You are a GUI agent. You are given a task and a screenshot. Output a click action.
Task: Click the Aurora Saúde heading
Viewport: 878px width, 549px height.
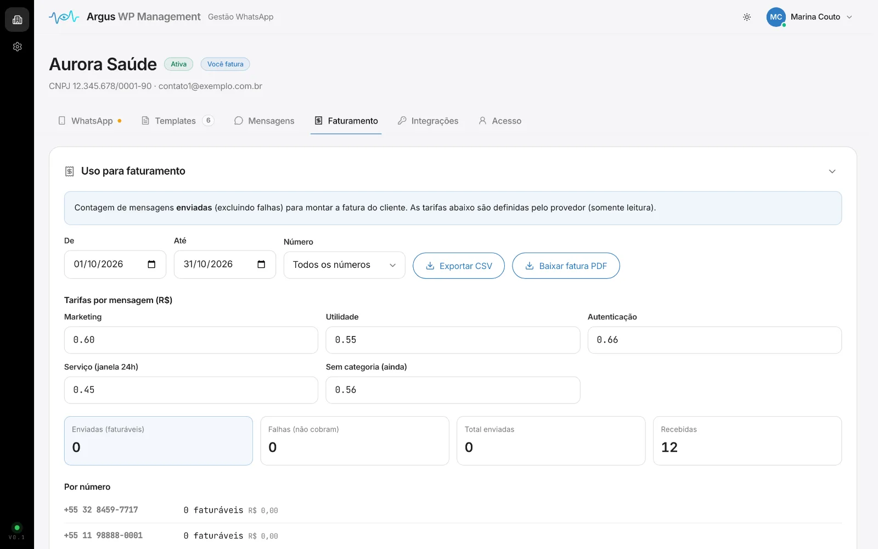[103, 64]
